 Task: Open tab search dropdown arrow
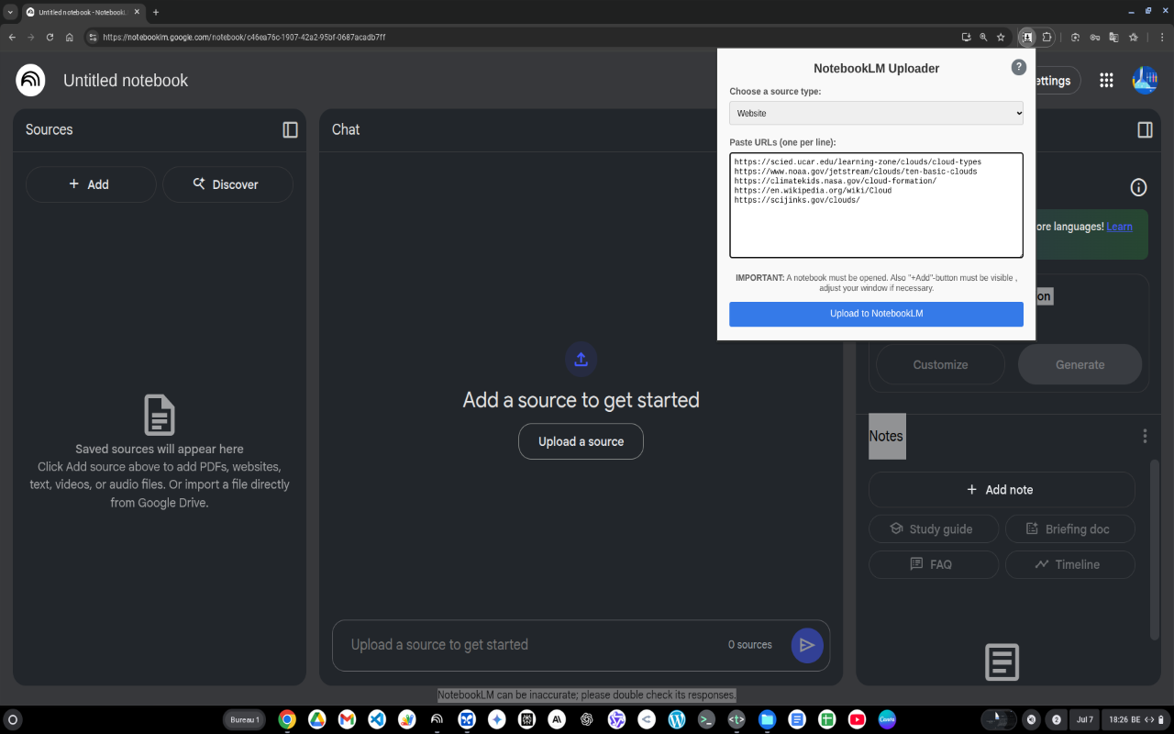click(x=11, y=12)
